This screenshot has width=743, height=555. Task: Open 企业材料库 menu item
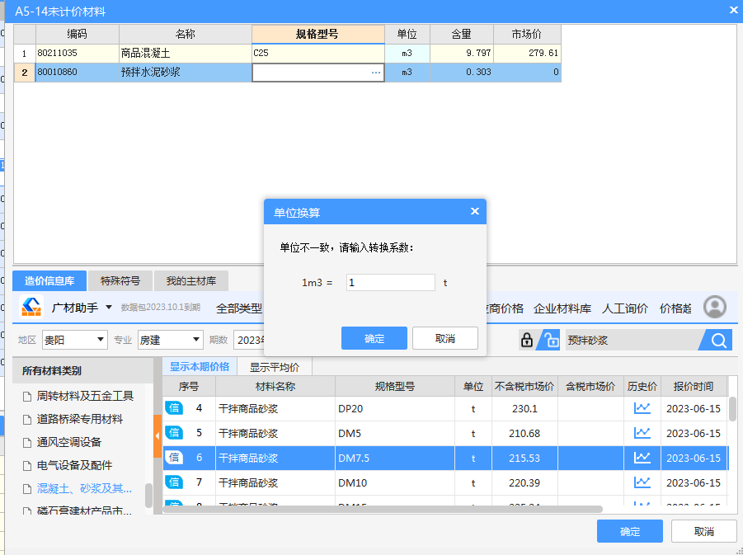[x=562, y=308]
